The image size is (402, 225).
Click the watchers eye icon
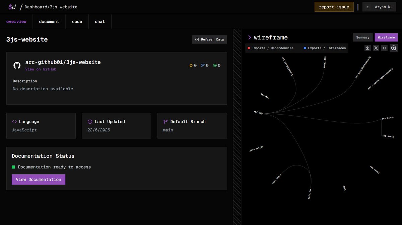pyautogui.click(x=215, y=66)
